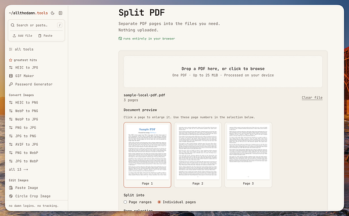Click the slash shortcut badge
Image resolution: width=349 pixels, height=216 pixels.
60,25
